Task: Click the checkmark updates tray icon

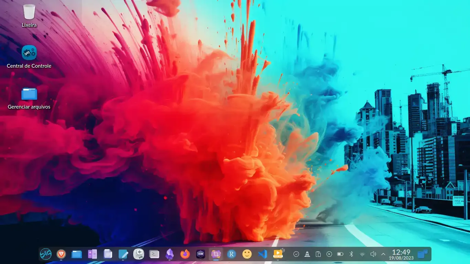Action: (x=296, y=254)
